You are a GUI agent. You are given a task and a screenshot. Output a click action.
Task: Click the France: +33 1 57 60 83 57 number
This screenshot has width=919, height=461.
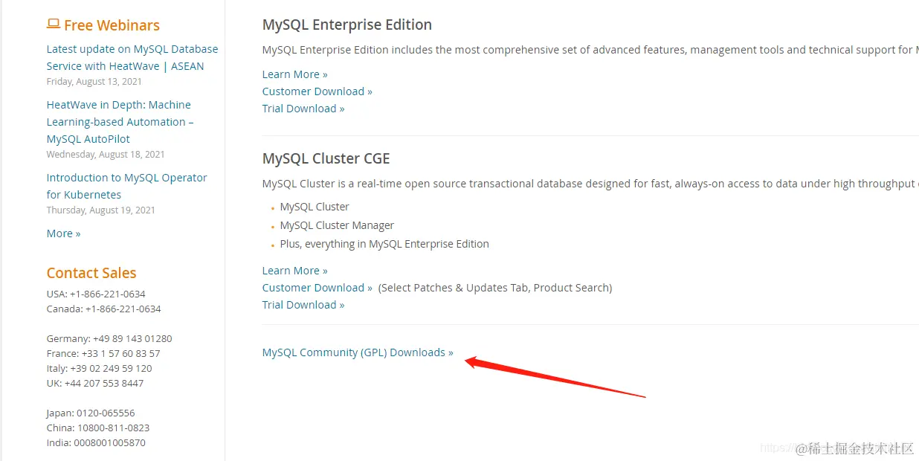pyautogui.click(x=103, y=353)
